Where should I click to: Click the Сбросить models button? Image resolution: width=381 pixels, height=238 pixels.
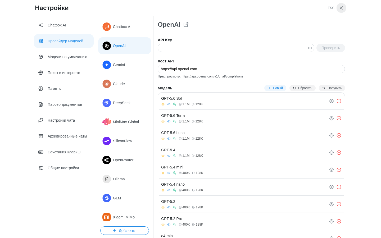(302, 88)
